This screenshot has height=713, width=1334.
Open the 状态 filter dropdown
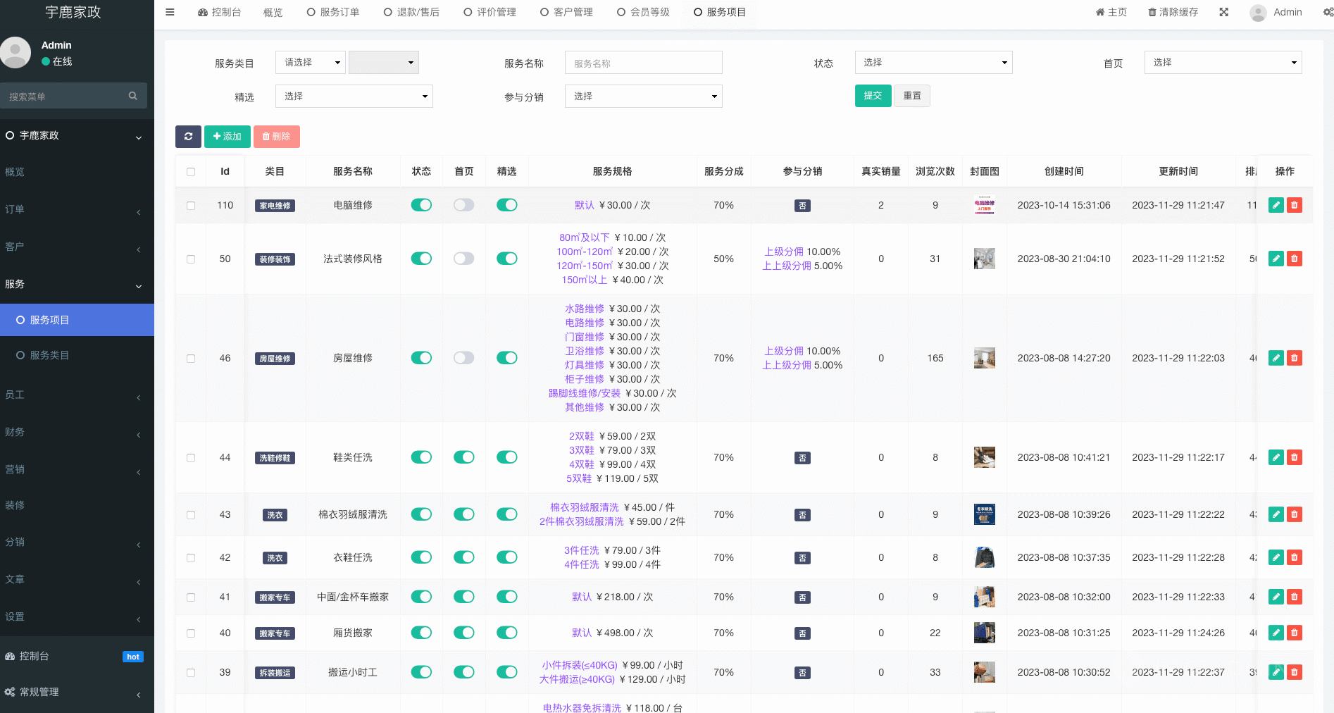tap(933, 63)
